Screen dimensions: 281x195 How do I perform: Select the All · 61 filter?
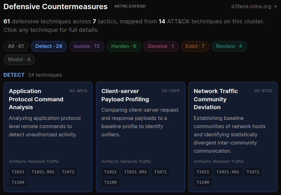click(x=16, y=46)
